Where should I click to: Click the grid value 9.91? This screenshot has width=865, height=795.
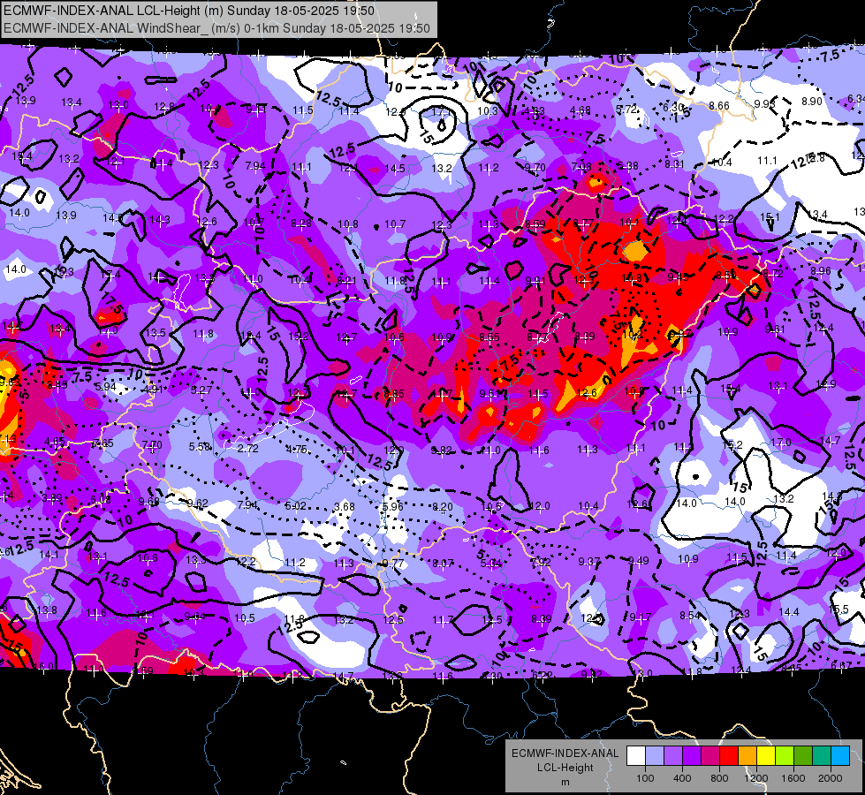[535, 282]
